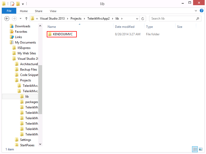Open the recent locations dropdown
This screenshot has width=206, height=154.
[20, 19]
